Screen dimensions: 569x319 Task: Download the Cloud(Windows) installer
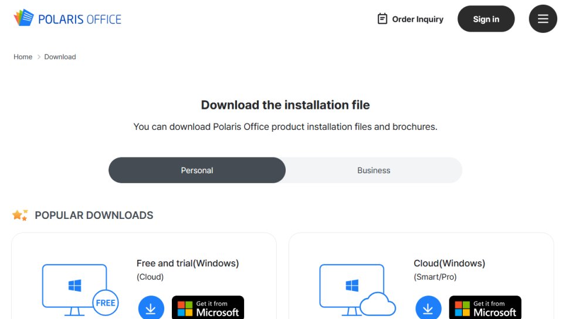point(428,308)
